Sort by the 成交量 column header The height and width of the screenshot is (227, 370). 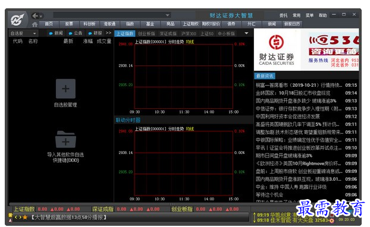click(104, 41)
